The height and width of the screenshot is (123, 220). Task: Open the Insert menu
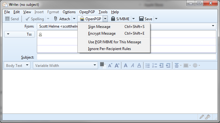pyautogui.click(x=39, y=12)
